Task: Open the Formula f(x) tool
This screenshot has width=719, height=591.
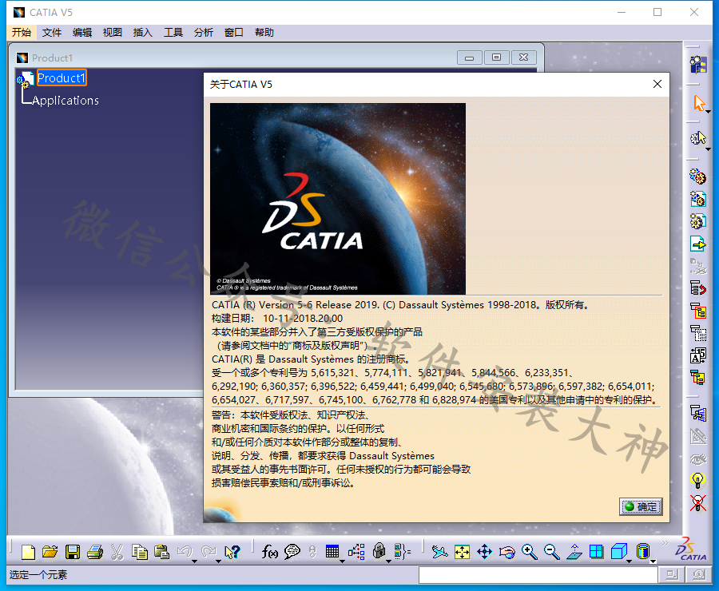Action: coord(270,552)
